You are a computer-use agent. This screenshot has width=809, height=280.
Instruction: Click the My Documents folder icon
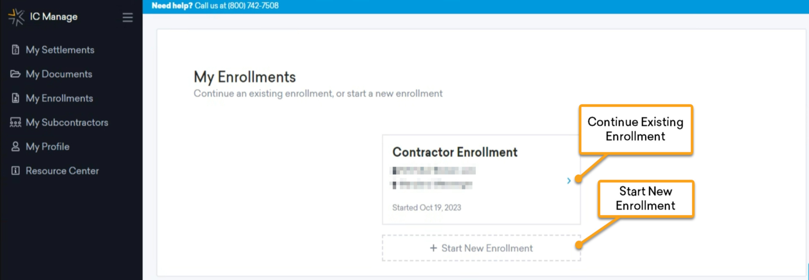15,74
